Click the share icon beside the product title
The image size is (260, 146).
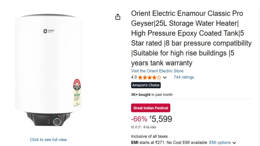click(x=118, y=17)
